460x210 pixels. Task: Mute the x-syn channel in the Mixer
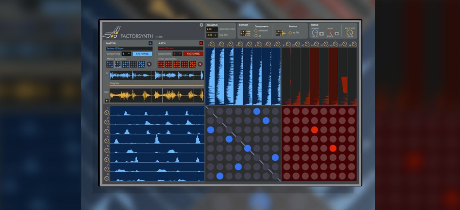pos(336,34)
